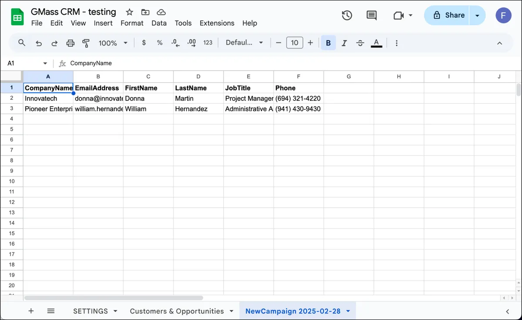Toggle strikethrough formatting
Viewport: 522px width, 320px height.
coord(360,43)
